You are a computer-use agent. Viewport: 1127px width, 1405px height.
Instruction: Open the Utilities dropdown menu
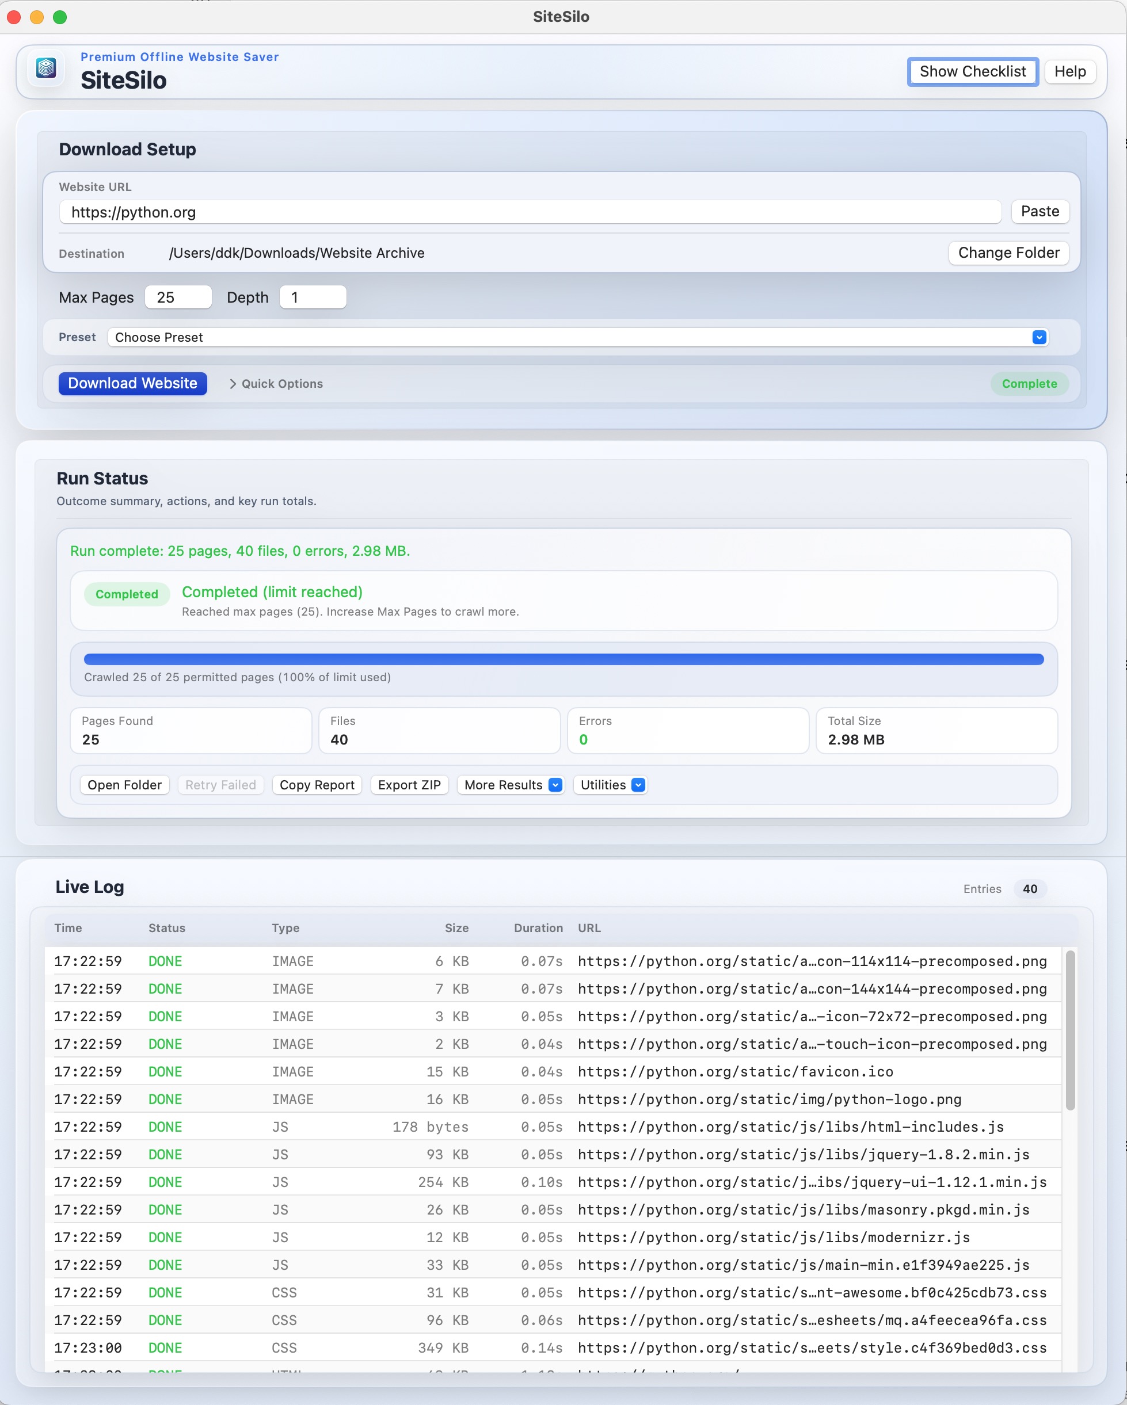point(610,785)
